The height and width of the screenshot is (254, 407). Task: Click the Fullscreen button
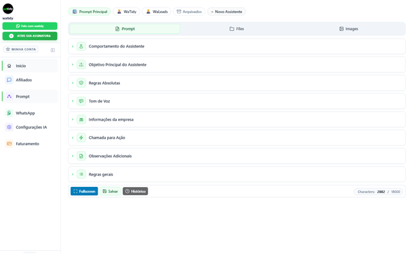84,191
